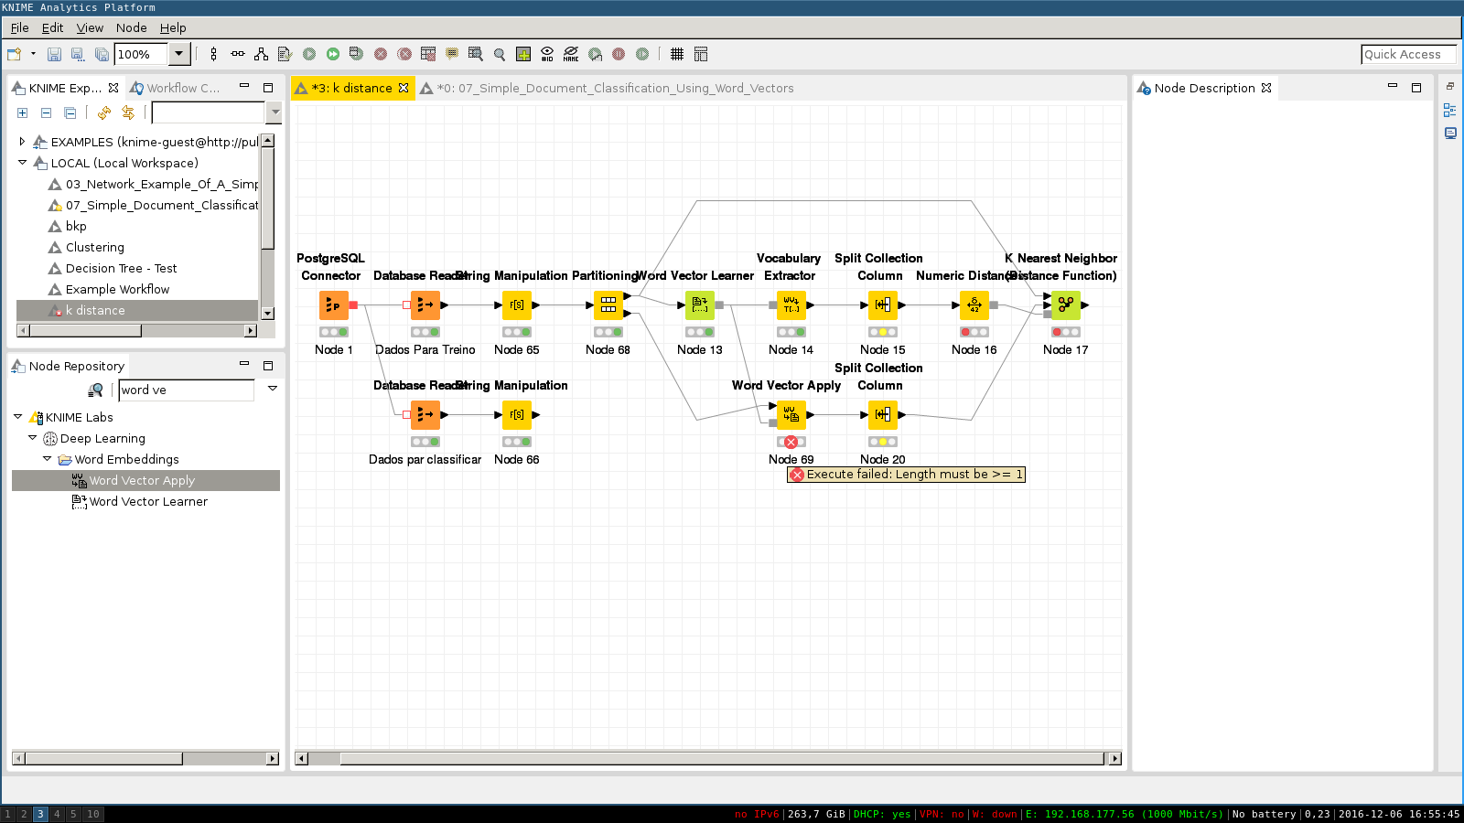Screen dimensions: 1464x823
Task: Click inside the Quick Access field
Action: (1408, 54)
